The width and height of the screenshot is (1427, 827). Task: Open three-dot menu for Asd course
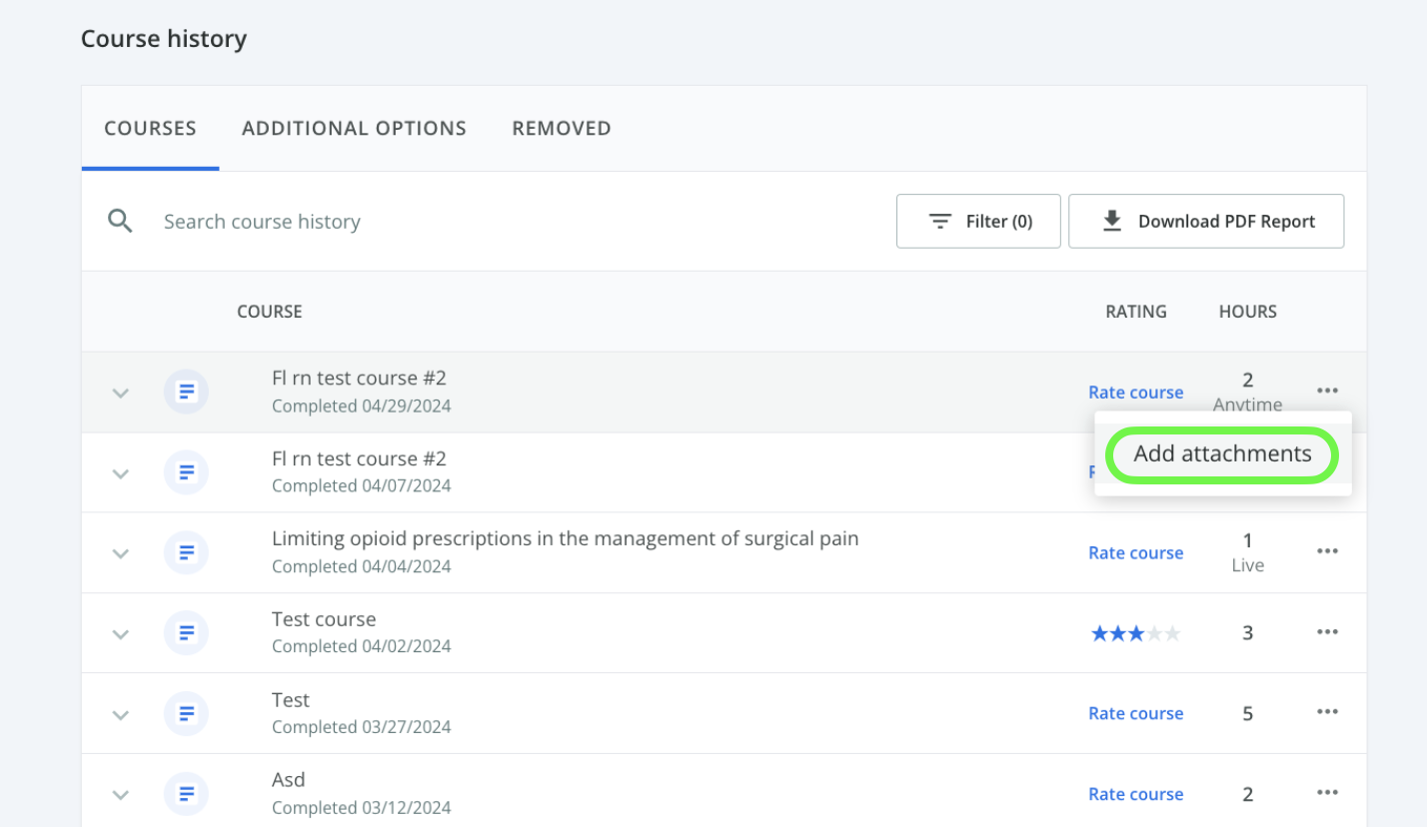click(1327, 793)
